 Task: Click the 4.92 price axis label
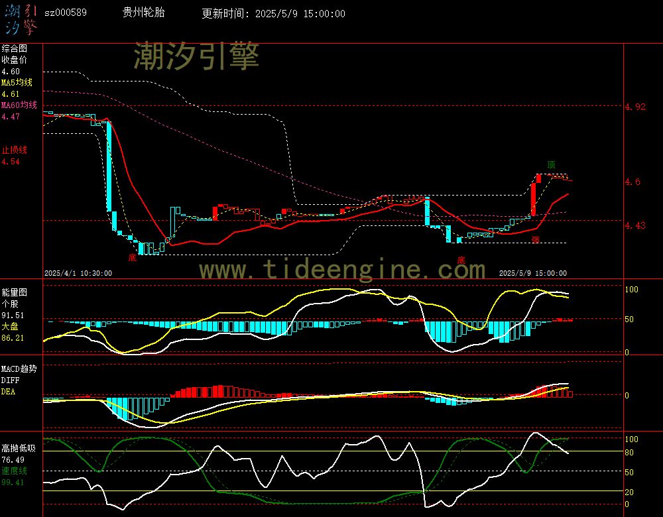point(635,107)
